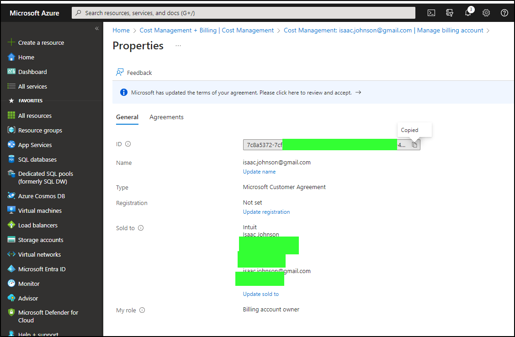Image resolution: width=515 pixels, height=337 pixels.
Task: Show info tooltip for Sold to
Action: click(141, 228)
